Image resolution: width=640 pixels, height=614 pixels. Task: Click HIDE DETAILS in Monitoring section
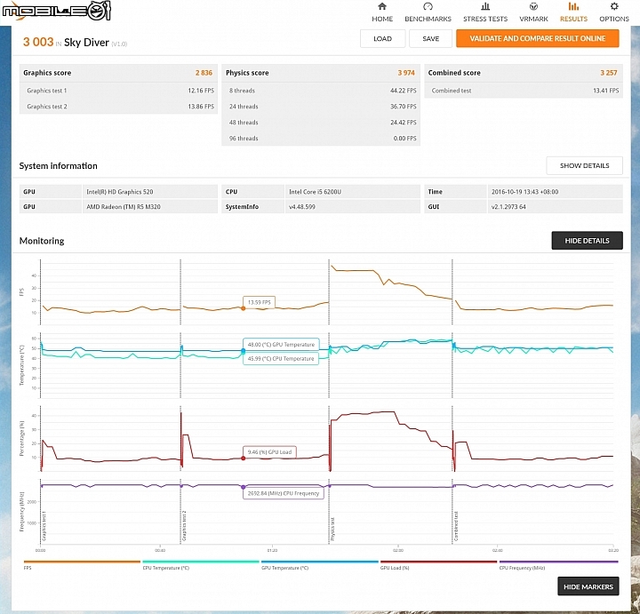point(587,241)
